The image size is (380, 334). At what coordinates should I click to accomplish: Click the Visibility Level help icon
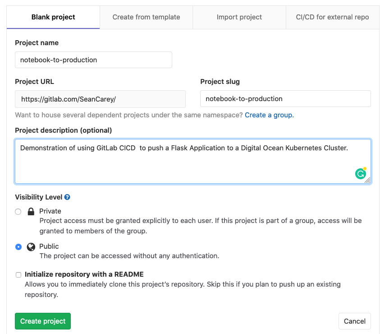click(x=67, y=197)
